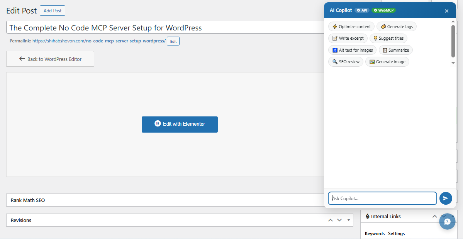Click the Edit Post page heading
463x239 pixels.
pos(22,11)
